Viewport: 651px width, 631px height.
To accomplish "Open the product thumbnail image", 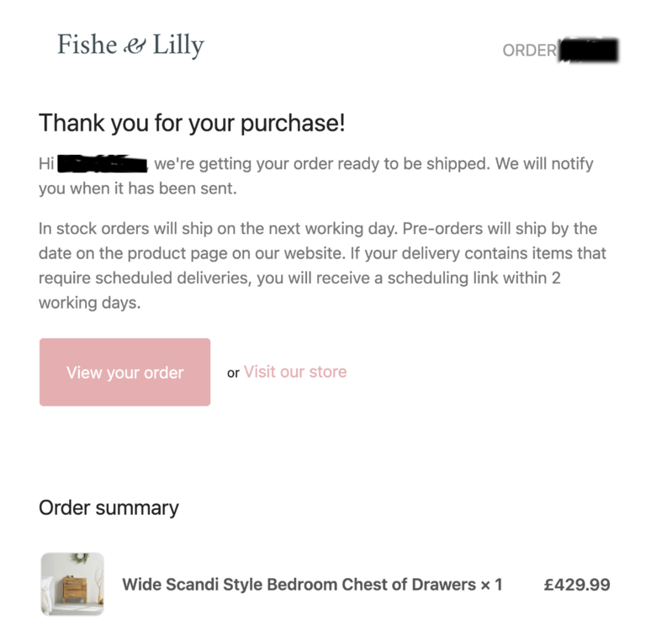I will pyautogui.click(x=71, y=584).
